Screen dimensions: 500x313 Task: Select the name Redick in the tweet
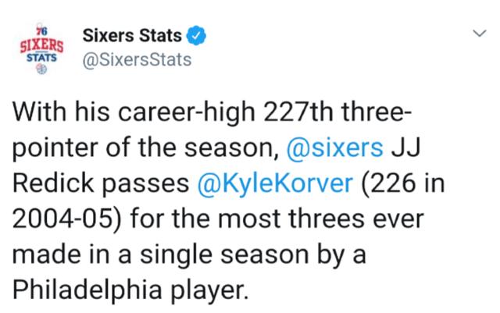click(x=53, y=183)
